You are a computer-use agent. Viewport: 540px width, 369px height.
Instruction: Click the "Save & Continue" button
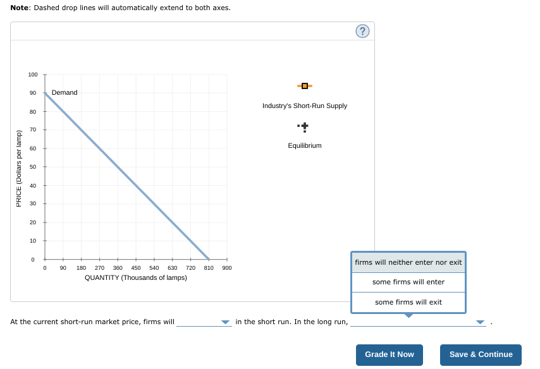(x=481, y=354)
